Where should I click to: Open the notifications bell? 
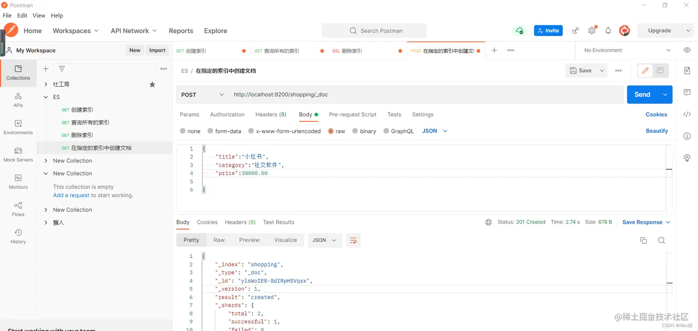[608, 30]
